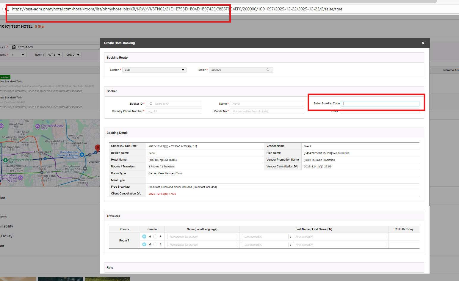This screenshot has width=459, height=281.
Task: Click the Booker ID search icon
Action: [x=151, y=104]
